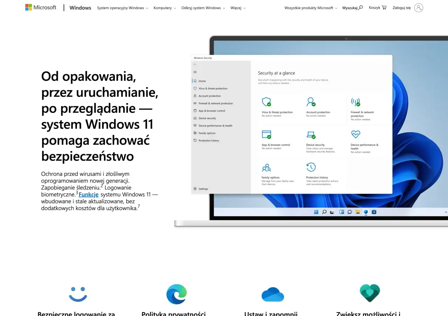Open Windows Security shield on the taskbar

point(366,212)
